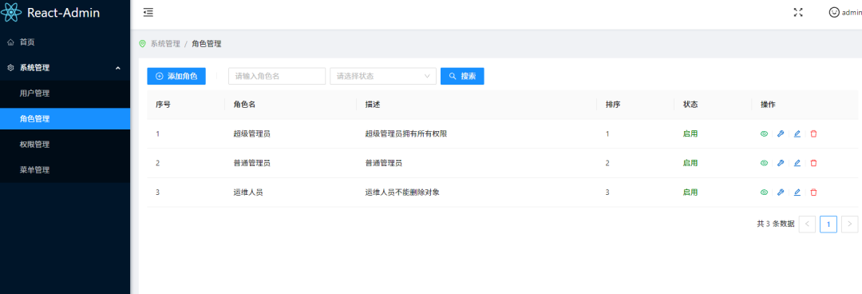This screenshot has width=862, height=294.
Task: Edit 超级管理员 with the pencil icon
Action: tap(797, 133)
